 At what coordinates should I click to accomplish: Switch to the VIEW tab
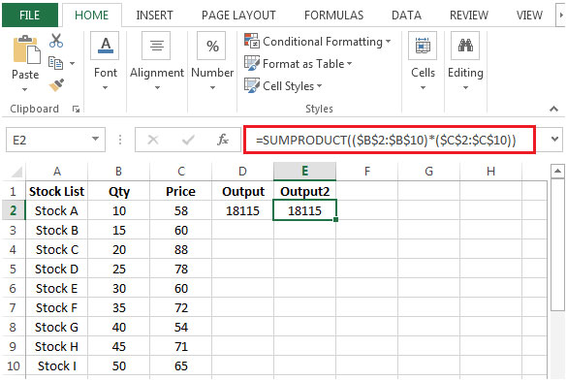coord(529,16)
